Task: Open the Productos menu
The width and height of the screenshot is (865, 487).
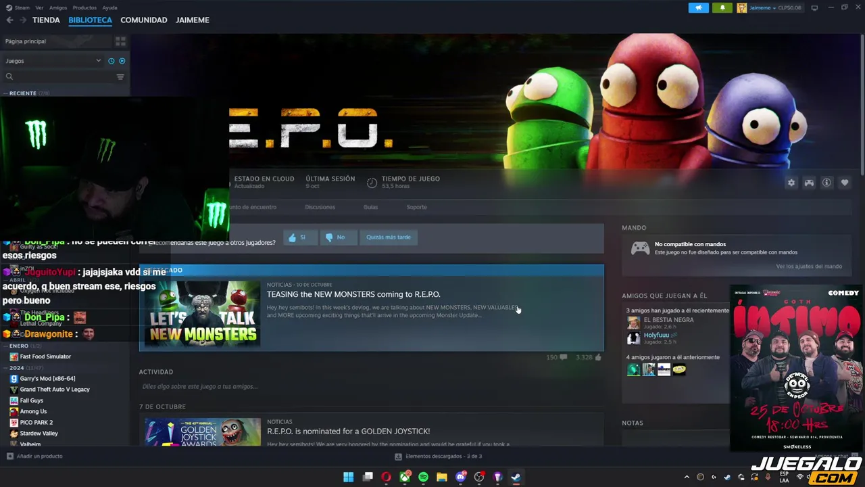Action: tap(84, 7)
